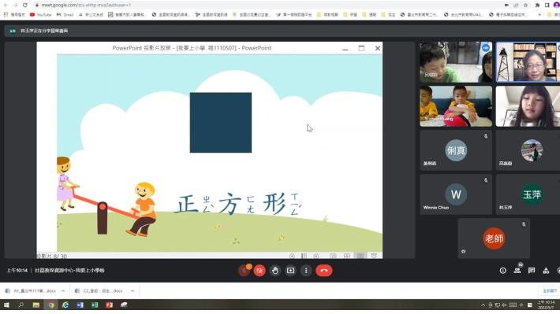Click the Winnie Chao participant tile
This screenshot has width=560, height=314.
click(456, 194)
